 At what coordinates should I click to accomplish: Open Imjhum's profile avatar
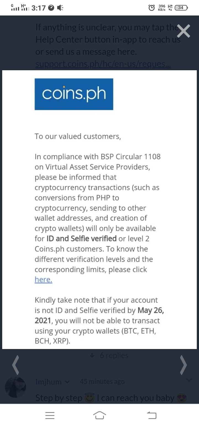point(15,387)
